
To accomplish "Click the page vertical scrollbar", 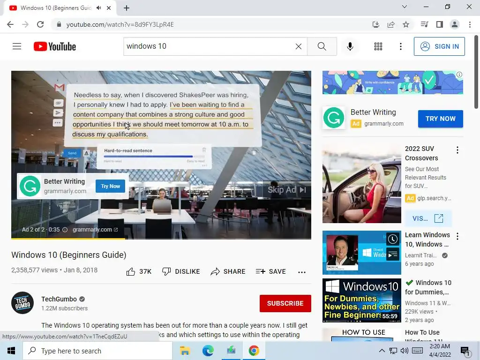I will click(476, 72).
